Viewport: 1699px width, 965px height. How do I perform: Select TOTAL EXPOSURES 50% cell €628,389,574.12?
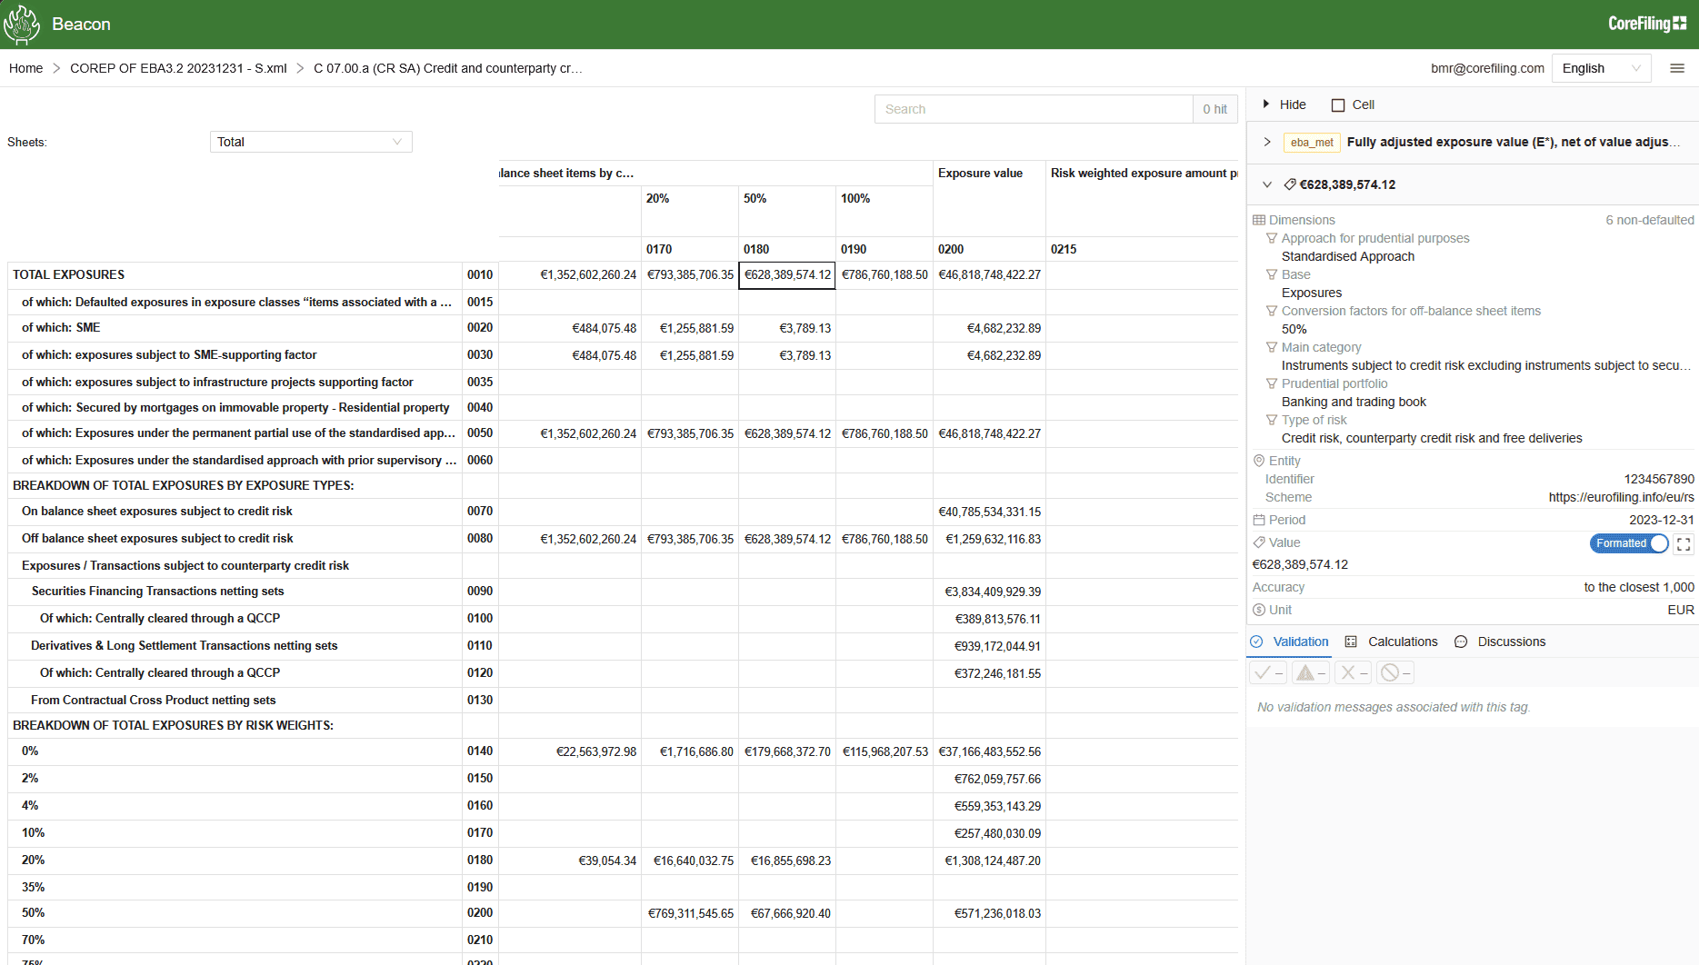click(x=787, y=274)
